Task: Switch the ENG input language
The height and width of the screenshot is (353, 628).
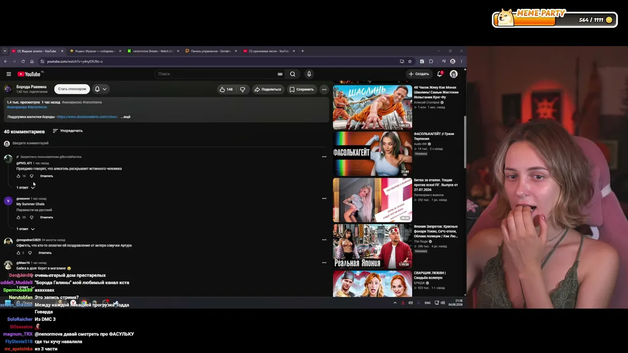Action: (427, 303)
